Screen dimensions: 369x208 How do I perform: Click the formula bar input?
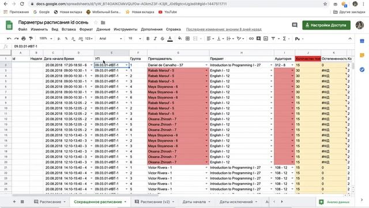tap(183, 46)
